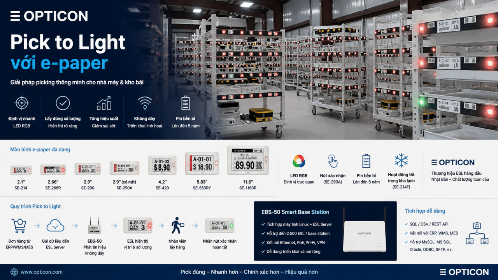Screen dimensions: 498x280
Task: Select the "Đơn hàng từ ERP/WMS/MES" step label
Action: 19,244
